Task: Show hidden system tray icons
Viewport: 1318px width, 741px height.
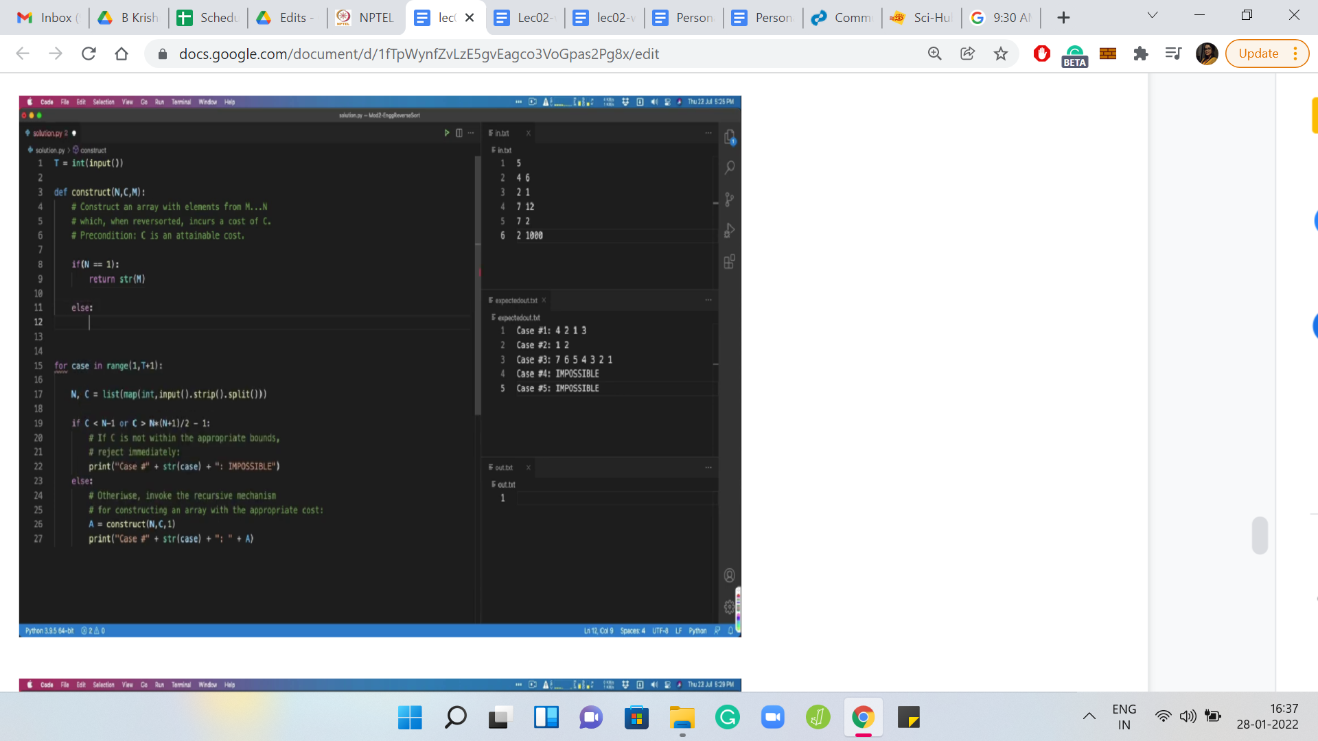Action: 1089,716
